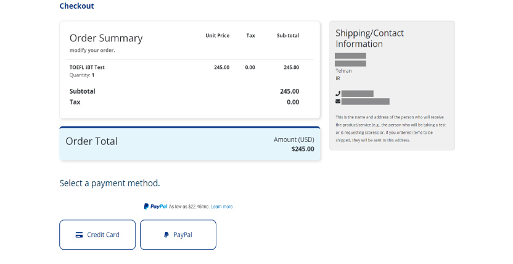Choose Credit Card payment method
The image size is (513, 264).
point(97,234)
